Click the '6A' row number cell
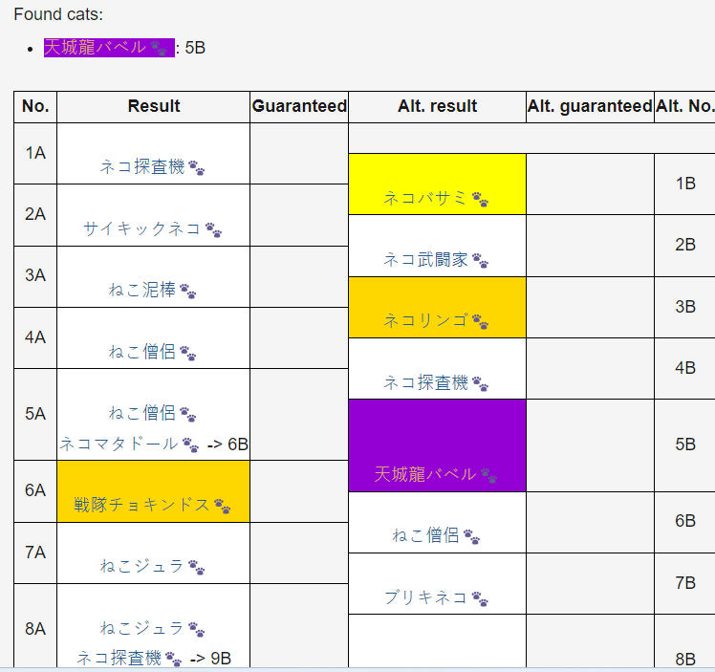The height and width of the screenshot is (672, 715). (x=35, y=491)
